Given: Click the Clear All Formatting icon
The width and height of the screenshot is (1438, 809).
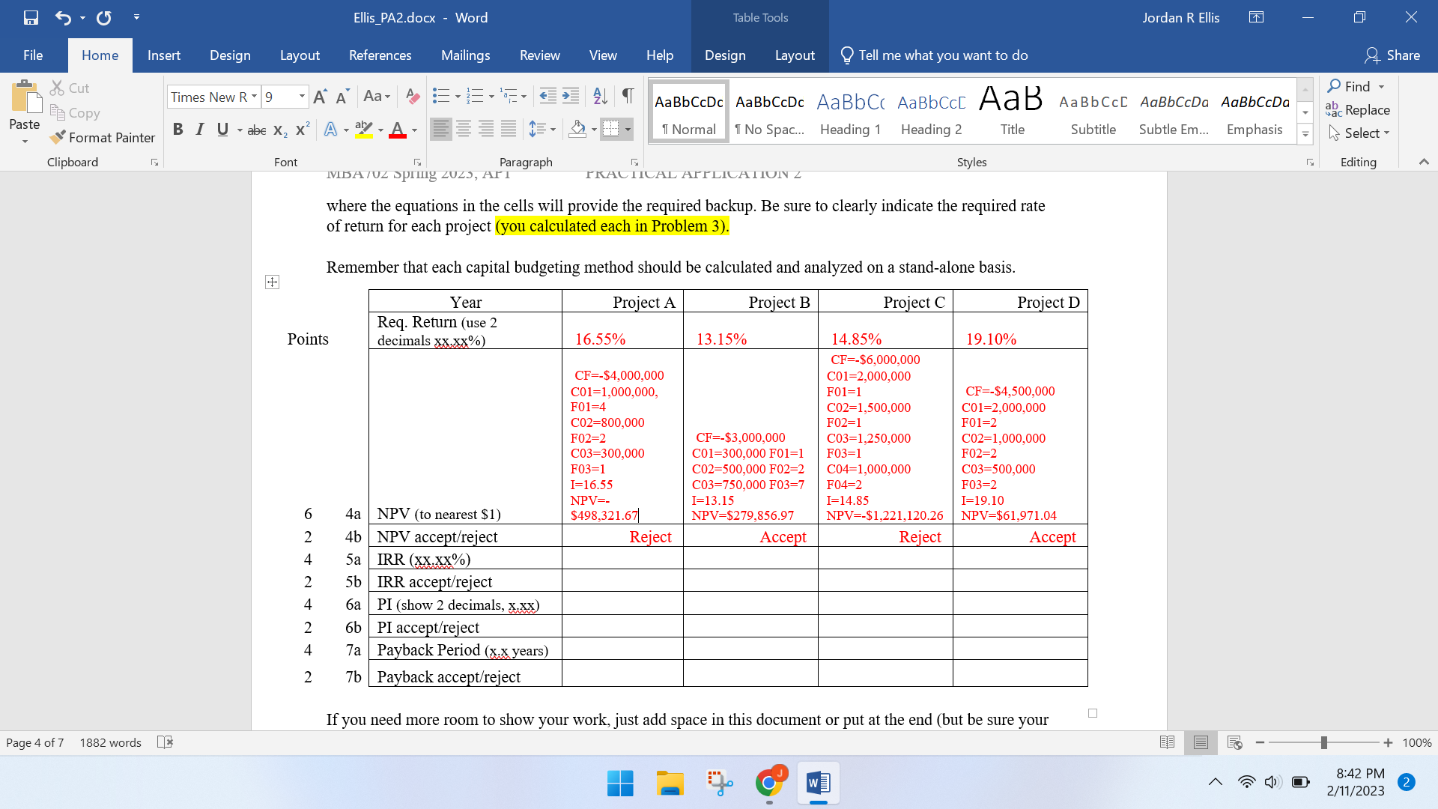Looking at the screenshot, I should tap(412, 96).
